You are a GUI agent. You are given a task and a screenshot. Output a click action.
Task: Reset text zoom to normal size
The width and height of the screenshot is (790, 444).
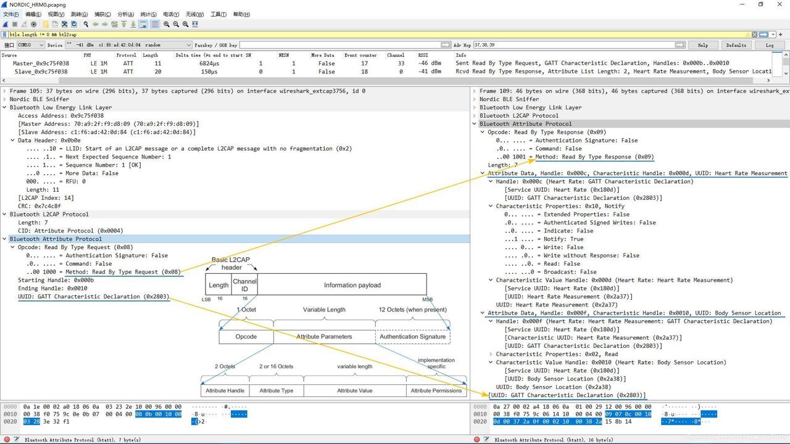point(185,24)
